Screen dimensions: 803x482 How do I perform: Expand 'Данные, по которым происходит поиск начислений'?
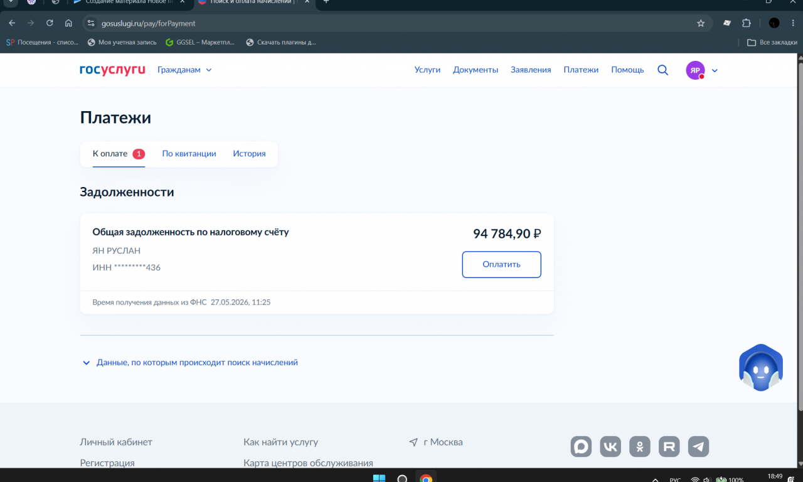pyautogui.click(x=190, y=362)
